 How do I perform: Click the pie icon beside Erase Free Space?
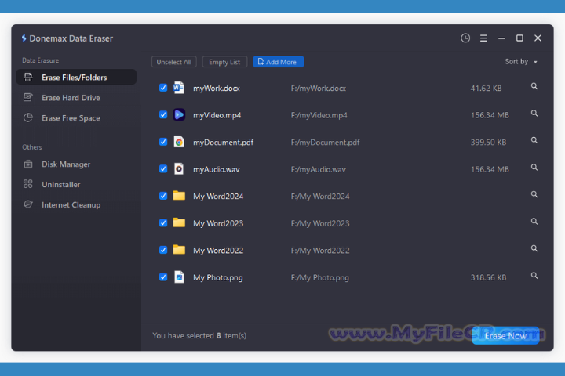coord(28,117)
